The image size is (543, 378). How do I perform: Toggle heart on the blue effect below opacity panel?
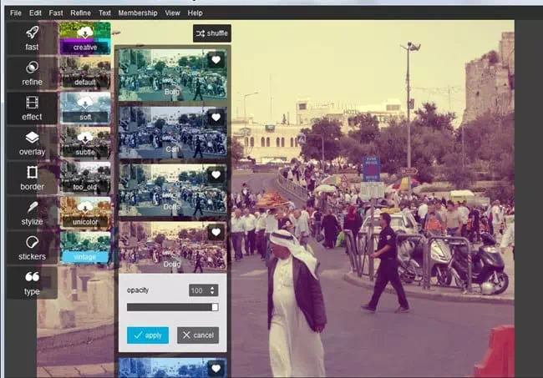click(x=216, y=369)
